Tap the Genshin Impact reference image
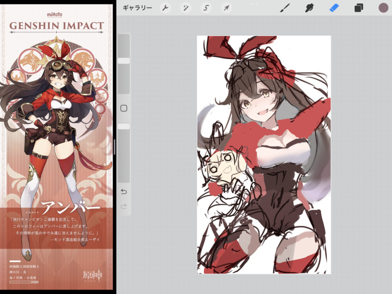The width and height of the screenshot is (392, 294). pos(56,147)
